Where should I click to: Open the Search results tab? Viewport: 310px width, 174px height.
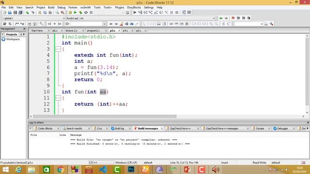pyautogui.click(x=74, y=129)
